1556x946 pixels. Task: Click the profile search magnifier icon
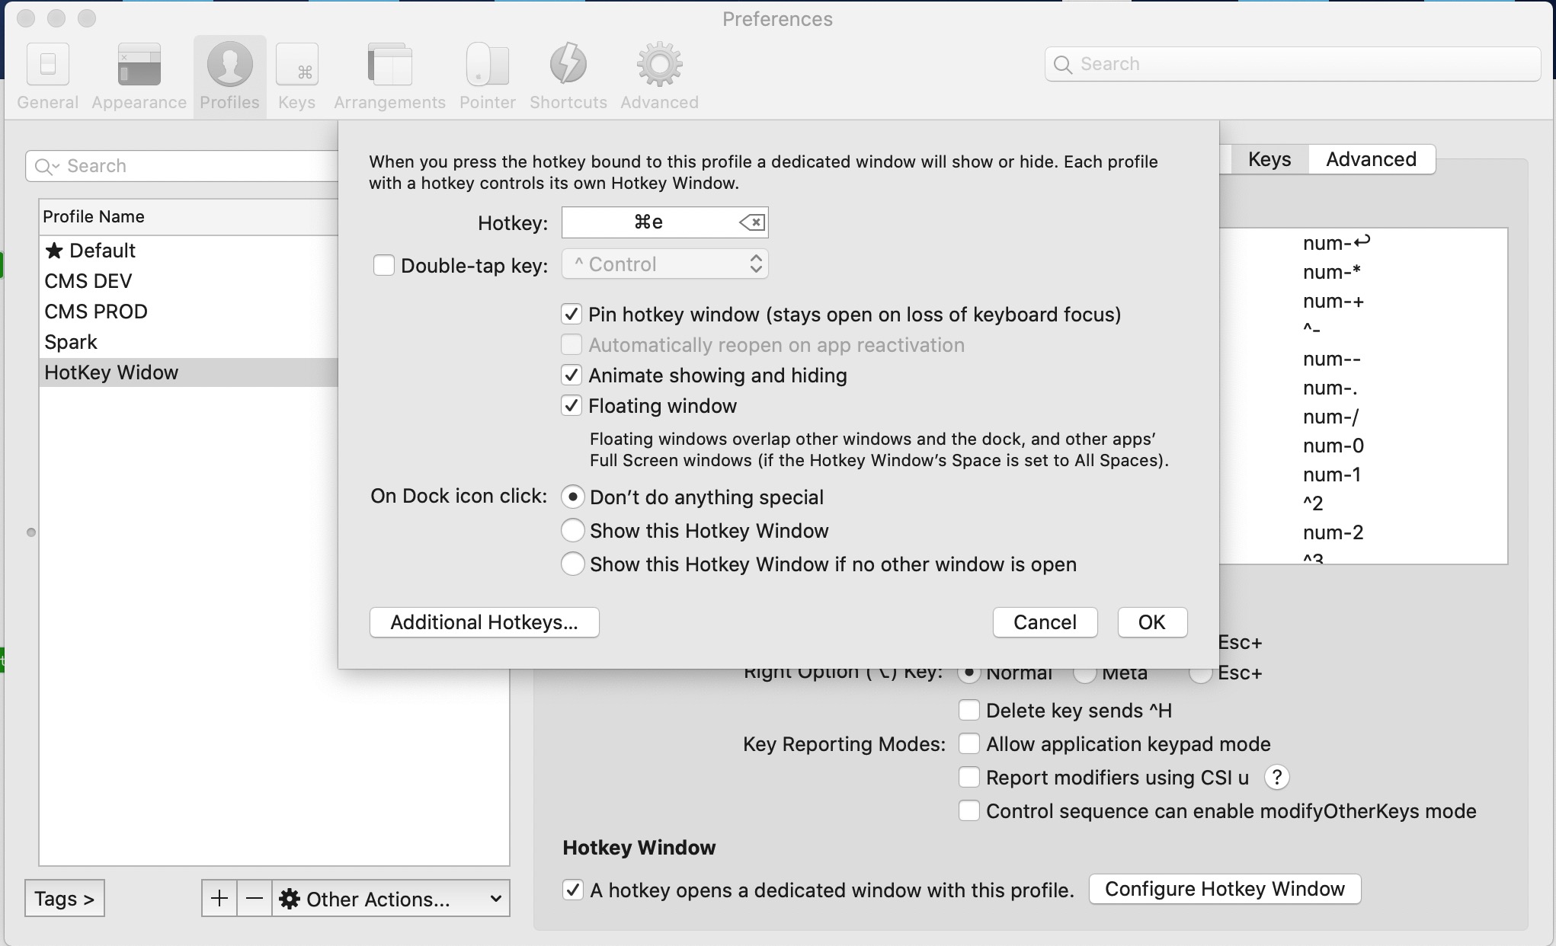(x=46, y=166)
